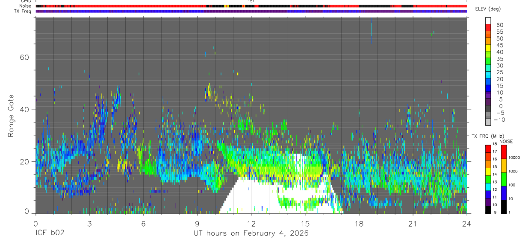Click the Noise strip above the plot
Screen dimensions: 525x242
click(251, 6)
